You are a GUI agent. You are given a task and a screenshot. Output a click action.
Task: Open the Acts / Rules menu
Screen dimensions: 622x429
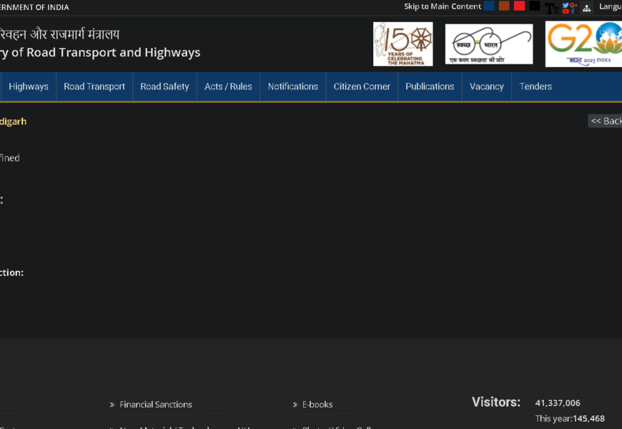tap(228, 87)
